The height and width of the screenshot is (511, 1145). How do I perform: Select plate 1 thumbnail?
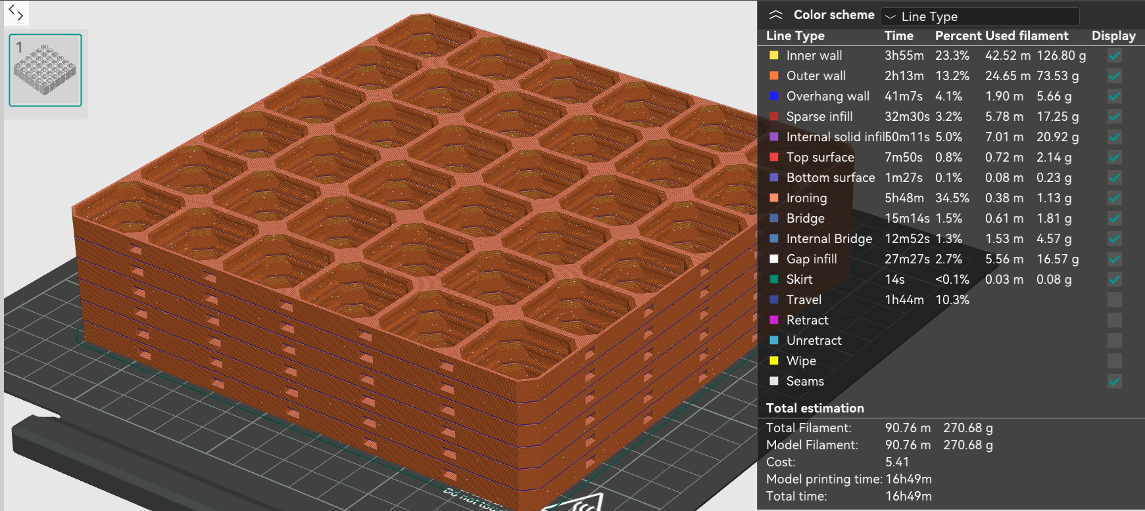click(45, 70)
